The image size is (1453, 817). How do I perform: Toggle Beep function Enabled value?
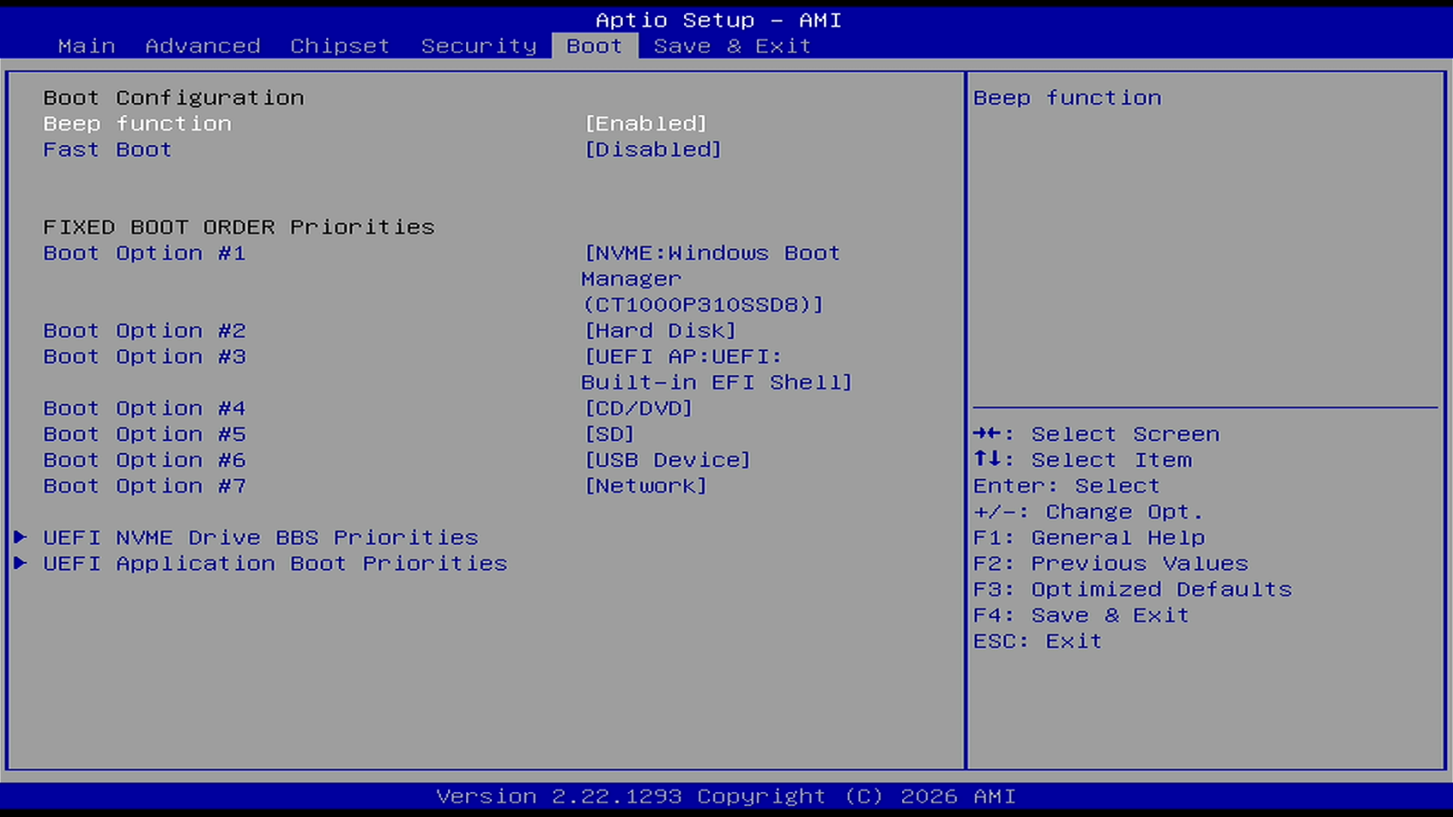pos(645,124)
